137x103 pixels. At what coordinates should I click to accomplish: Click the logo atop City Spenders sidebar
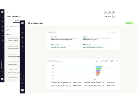pos(2,12)
